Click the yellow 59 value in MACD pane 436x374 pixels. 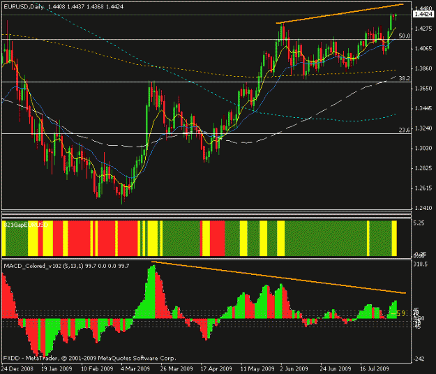[x=400, y=314]
